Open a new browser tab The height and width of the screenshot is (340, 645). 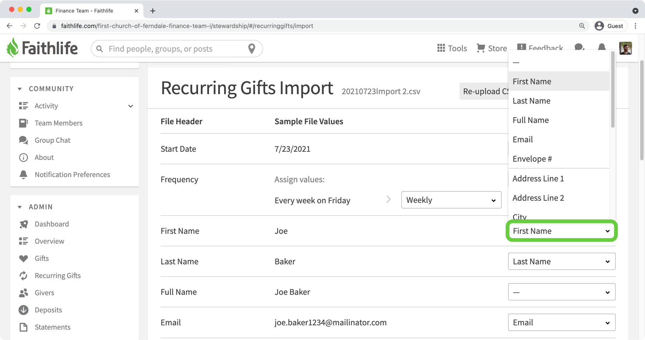153,11
